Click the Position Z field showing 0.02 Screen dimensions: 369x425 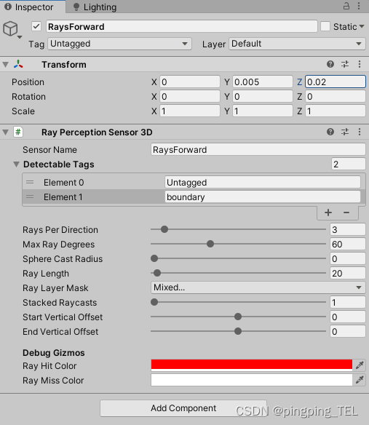point(336,82)
